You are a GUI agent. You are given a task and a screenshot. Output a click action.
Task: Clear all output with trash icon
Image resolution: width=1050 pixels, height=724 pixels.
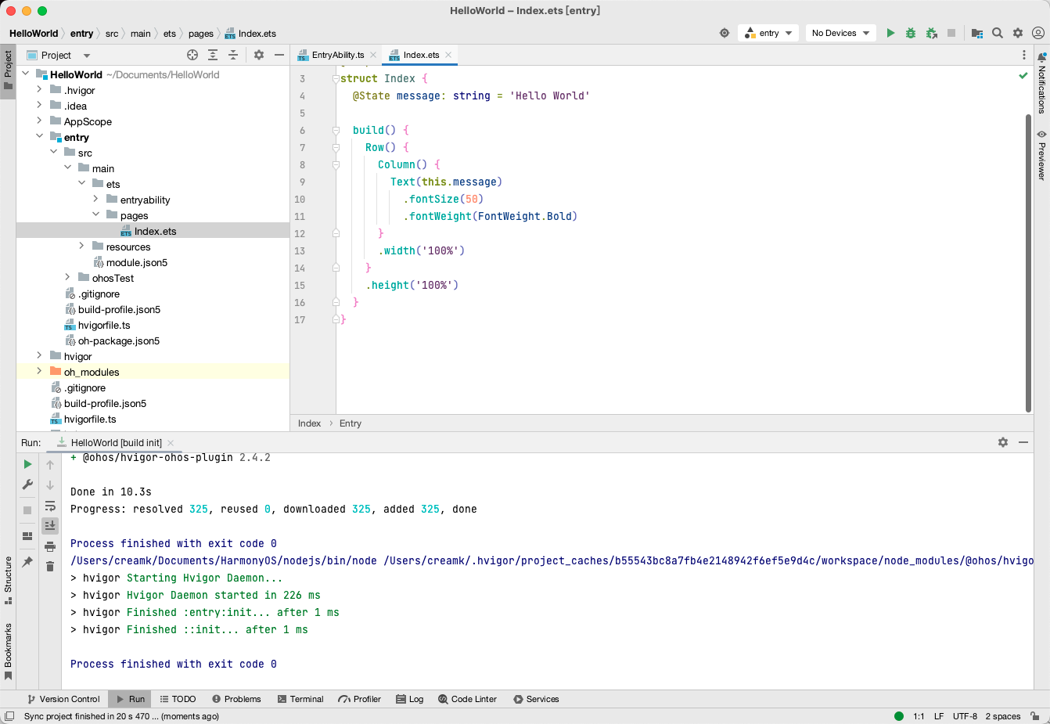click(x=50, y=567)
